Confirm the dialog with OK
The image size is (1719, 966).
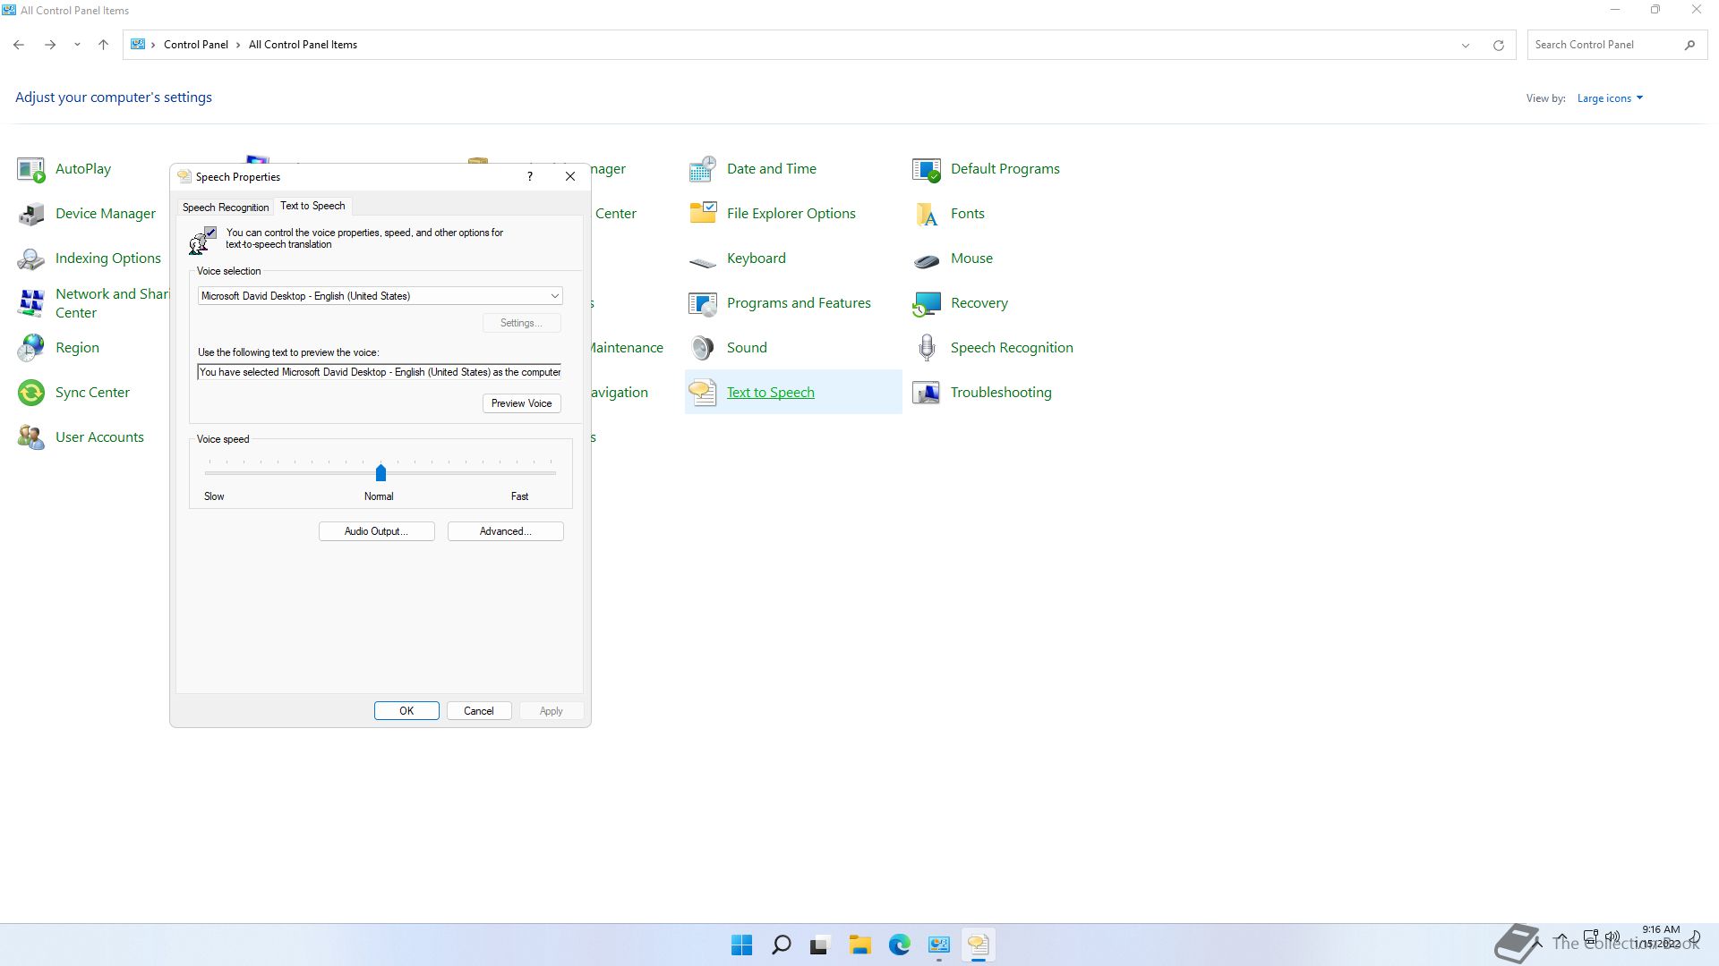406,711
